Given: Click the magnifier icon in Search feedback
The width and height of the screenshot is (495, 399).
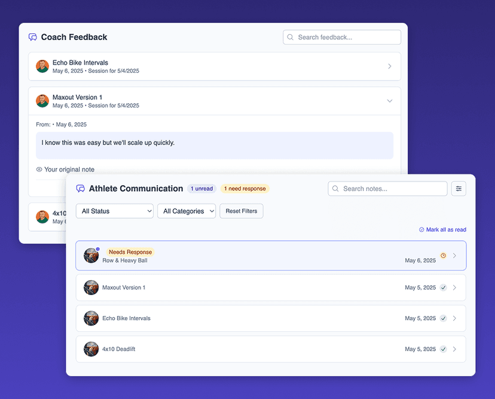Looking at the screenshot, I should (290, 37).
